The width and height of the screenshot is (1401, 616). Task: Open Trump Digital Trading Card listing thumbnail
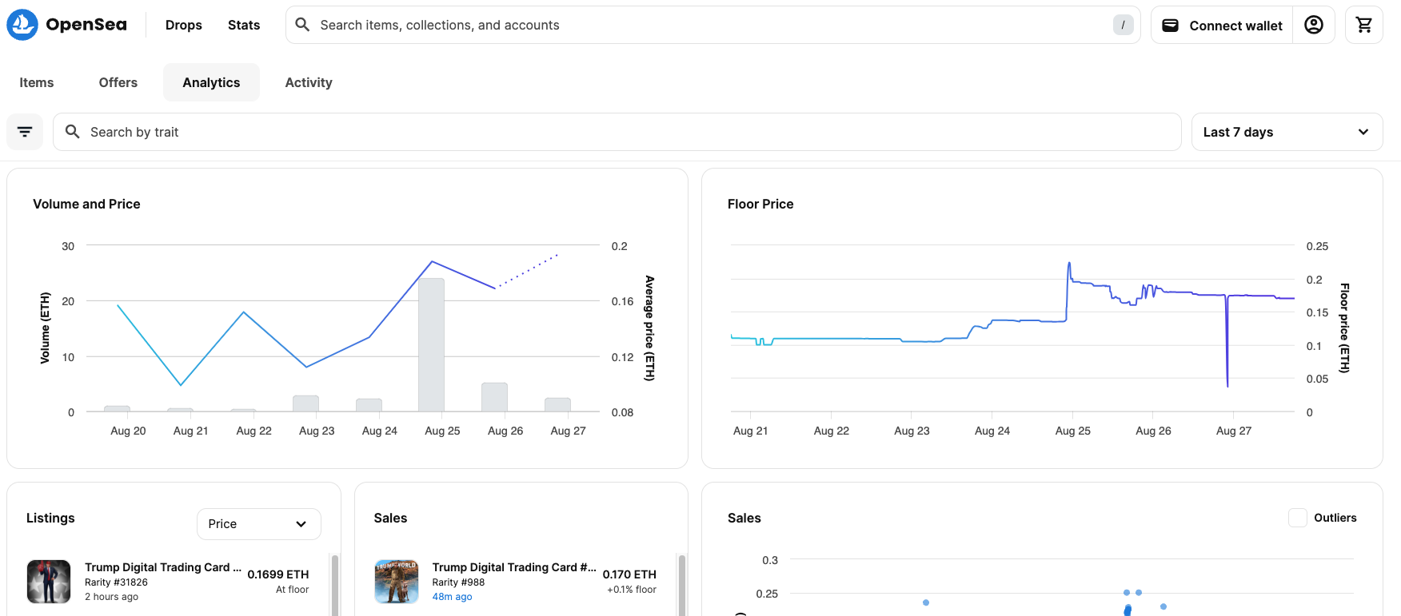(49, 581)
